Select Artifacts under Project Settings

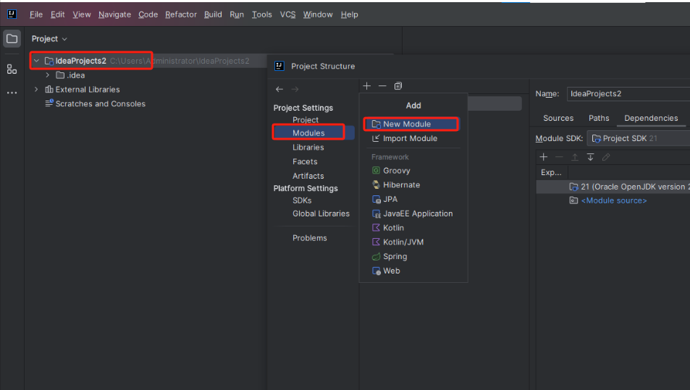[x=308, y=176]
